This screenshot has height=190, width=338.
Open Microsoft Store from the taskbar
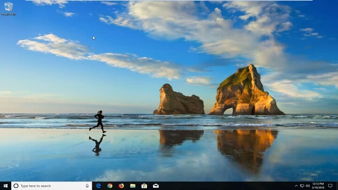(x=144, y=186)
